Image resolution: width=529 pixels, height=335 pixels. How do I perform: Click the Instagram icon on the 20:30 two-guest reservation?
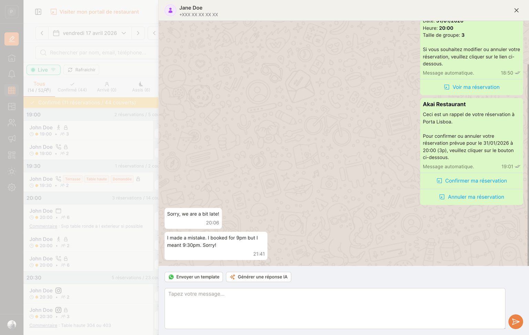(59, 291)
